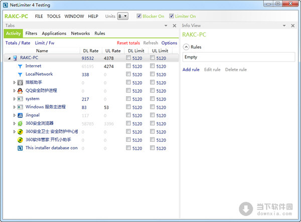Viewport: 301px width, 222px height.
Task: Open the WINDOW menu
Action: (x=74, y=17)
